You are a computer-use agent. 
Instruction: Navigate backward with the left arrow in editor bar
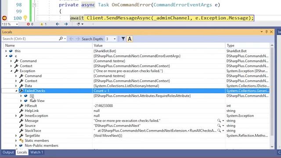[58, 24]
